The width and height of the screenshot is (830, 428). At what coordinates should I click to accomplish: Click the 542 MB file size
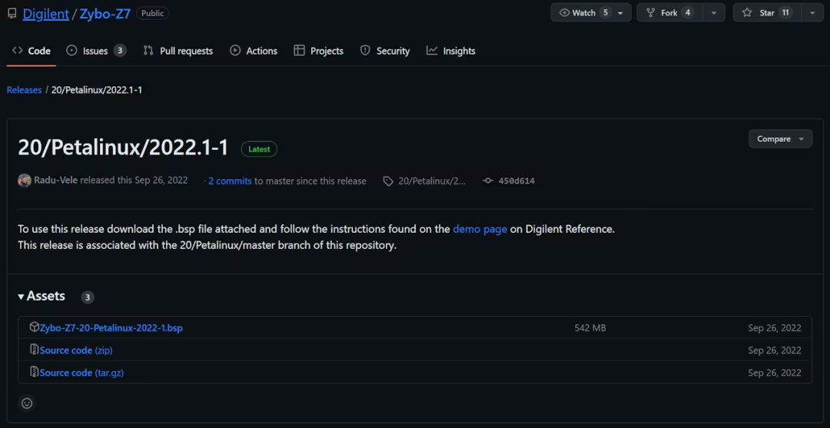tap(590, 328)
